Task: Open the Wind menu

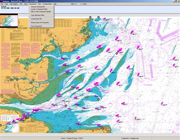Action: click(x=25, y=4)
